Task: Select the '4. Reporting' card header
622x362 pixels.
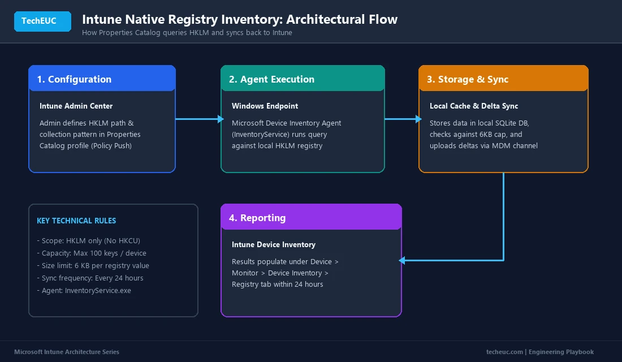Action: click(312, 217)
